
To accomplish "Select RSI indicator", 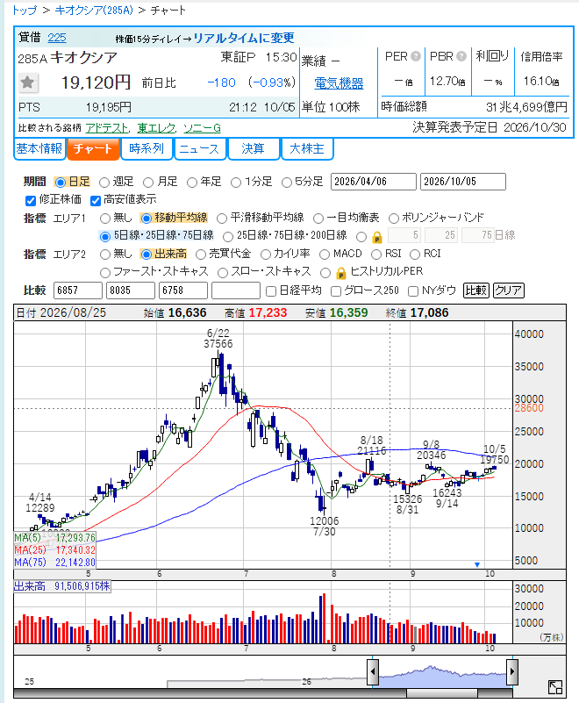I will point(376,255).
